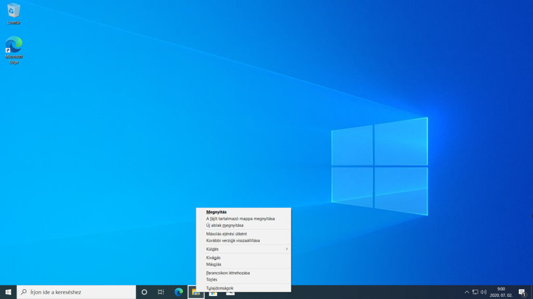Choose 'Korábbi verziók visszaállítása'
533x299 pixels.
244,241
